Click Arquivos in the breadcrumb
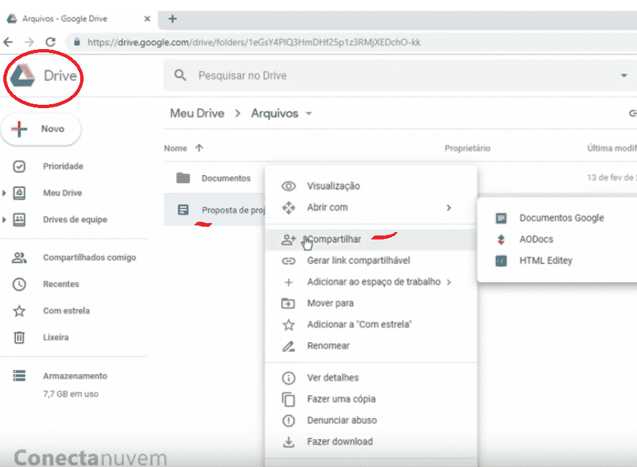Screen dimensions: 637x467 (274, 113)
